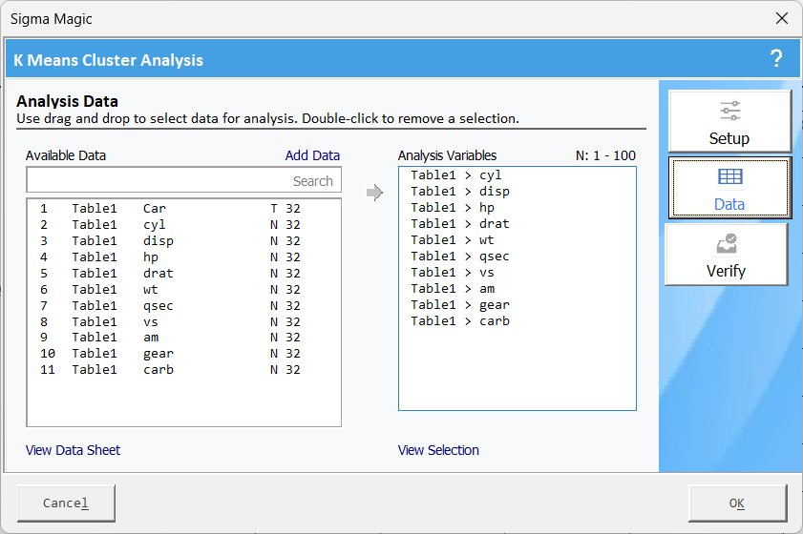Click the Add Data link

coord(312,155)
